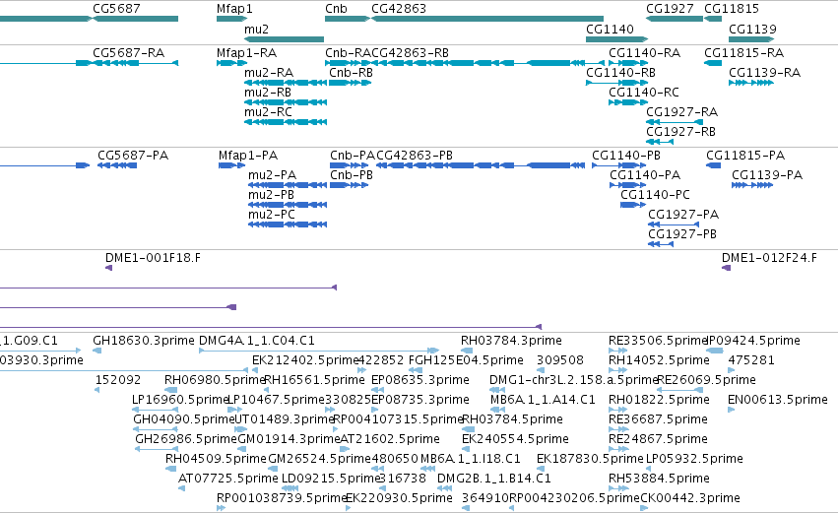
Task: Select the CG1140-RC transcript label
Action: click(x=643, y=93)
